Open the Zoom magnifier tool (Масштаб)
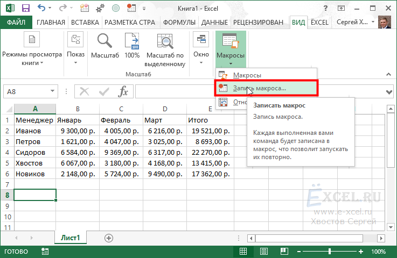Screen dimensions: 397x258 coord(105,46)
